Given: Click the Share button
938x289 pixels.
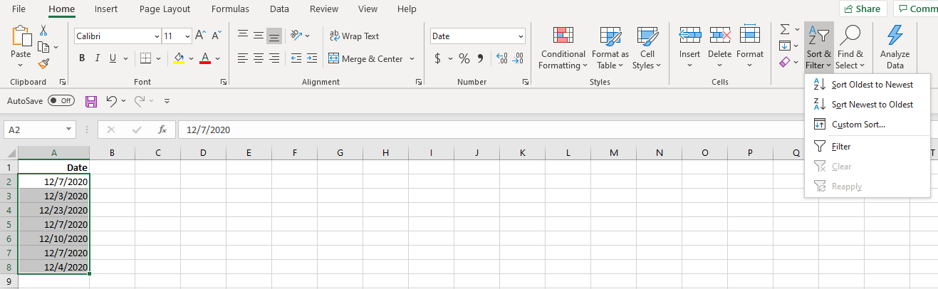Looking at the screenshot, I should pyautogui.click(x=862, y=9).
